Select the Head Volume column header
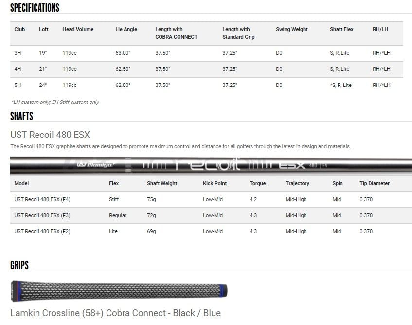Image resolution: width=412 pixels, height=325 pixels. 78,29
